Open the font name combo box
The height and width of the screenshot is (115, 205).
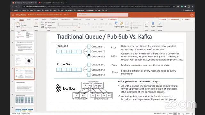coord(65,24)
